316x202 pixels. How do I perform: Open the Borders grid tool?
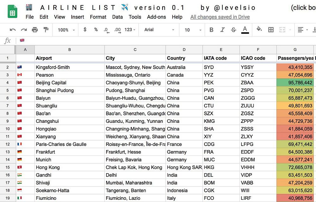[x=271, y=30]
